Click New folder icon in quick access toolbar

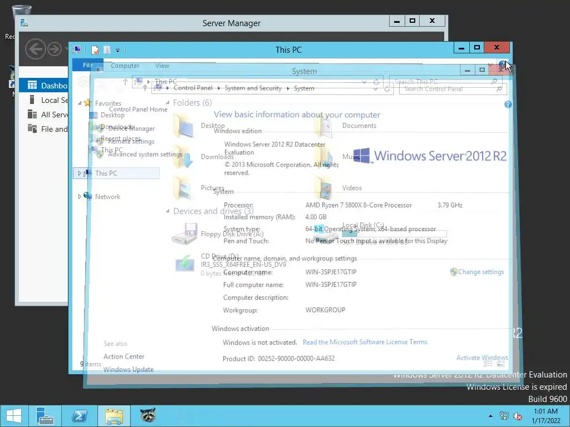(107, 49)
